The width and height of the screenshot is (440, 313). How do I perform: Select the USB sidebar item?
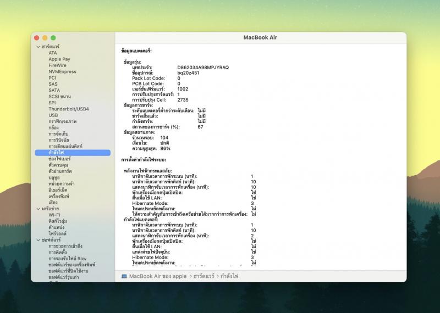coord(53,115)
